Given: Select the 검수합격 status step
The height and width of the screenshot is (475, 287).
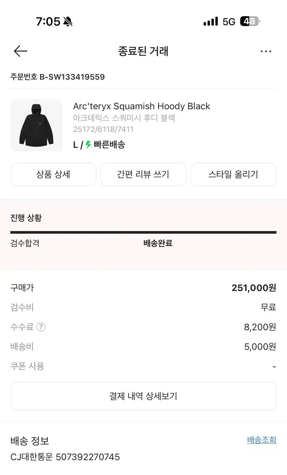Looking at the screenshot, I should click(25, 243).
